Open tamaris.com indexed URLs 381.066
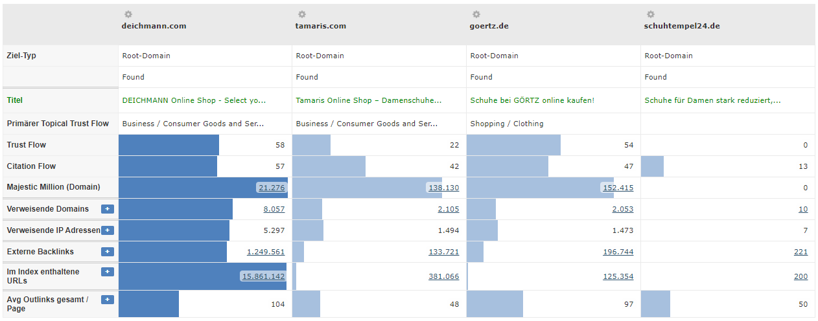 444,276
